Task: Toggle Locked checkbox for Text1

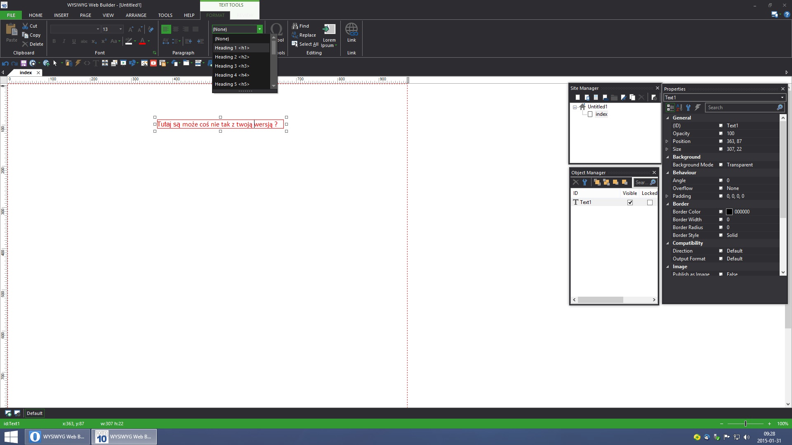Action: tap(650, 203)
